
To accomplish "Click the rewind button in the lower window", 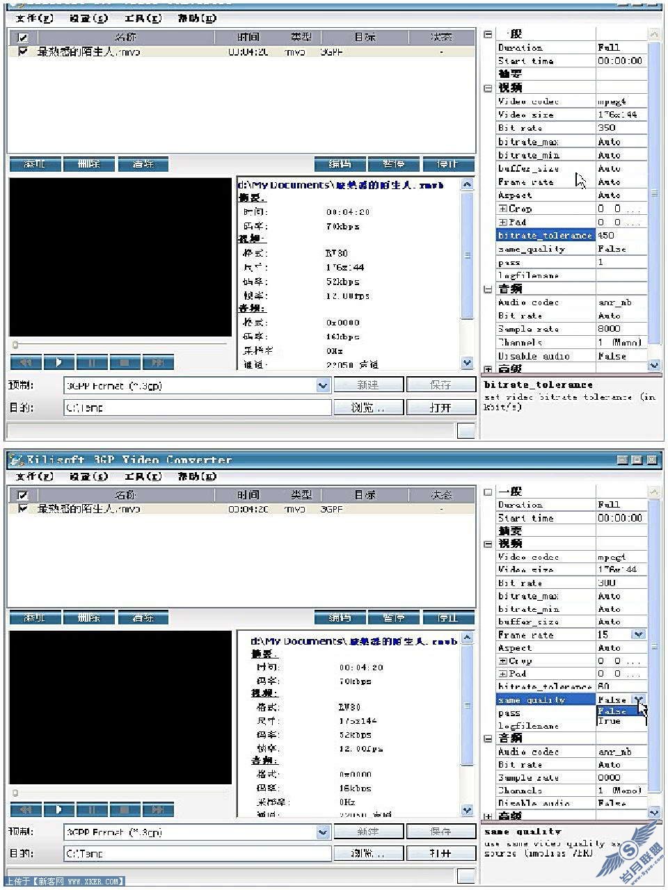I will [26, 810].
